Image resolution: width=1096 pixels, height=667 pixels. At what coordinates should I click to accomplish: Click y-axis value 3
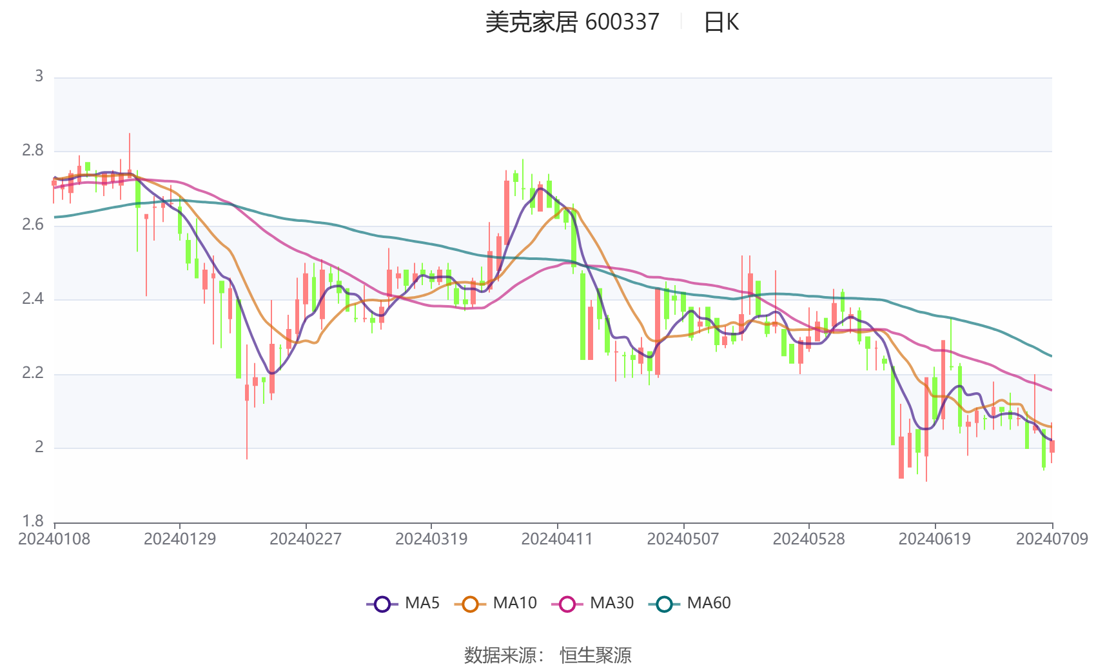[x=39, y=77]
